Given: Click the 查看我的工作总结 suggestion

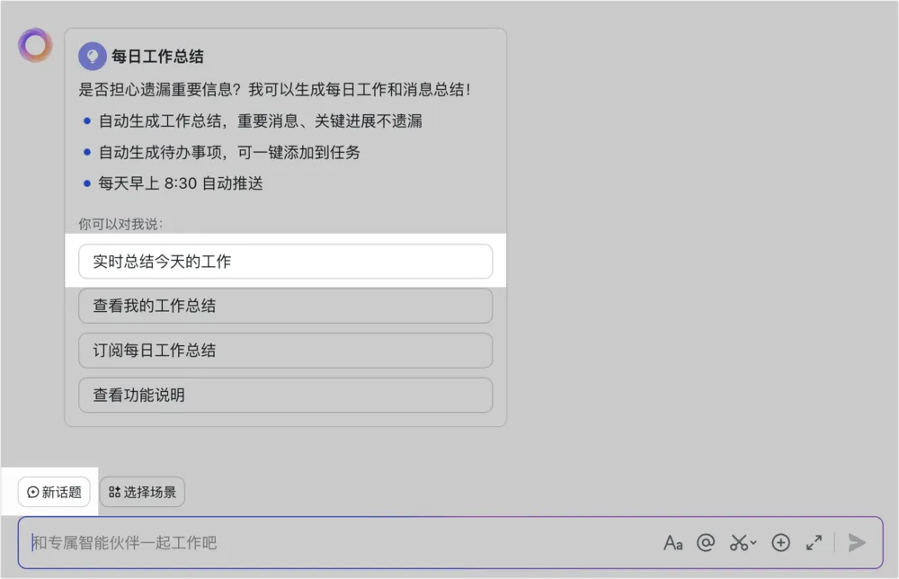Looking at the screenshot, I should [285, 306].
